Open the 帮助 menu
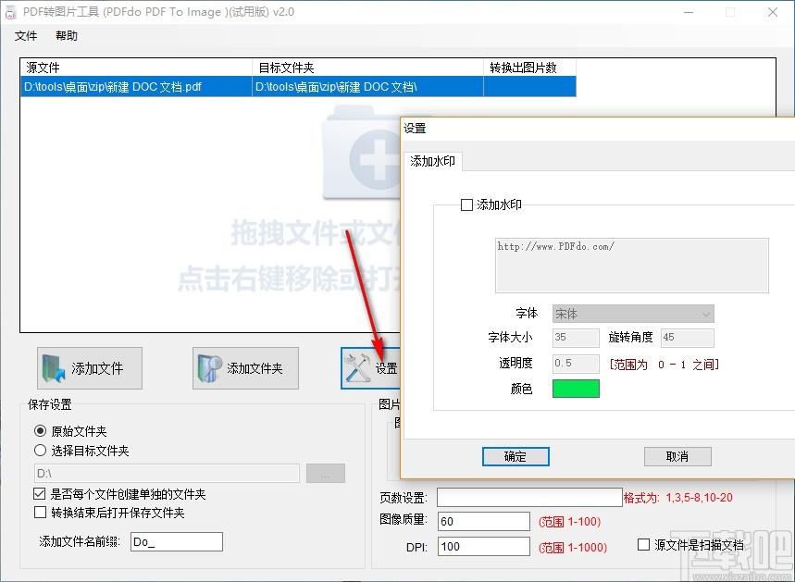795x582 pixels. coord(67,36)
